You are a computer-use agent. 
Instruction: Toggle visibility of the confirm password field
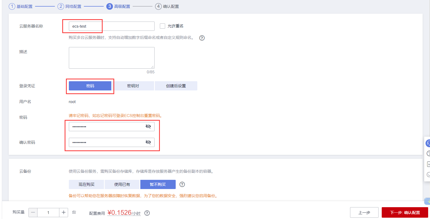(148, 142)
